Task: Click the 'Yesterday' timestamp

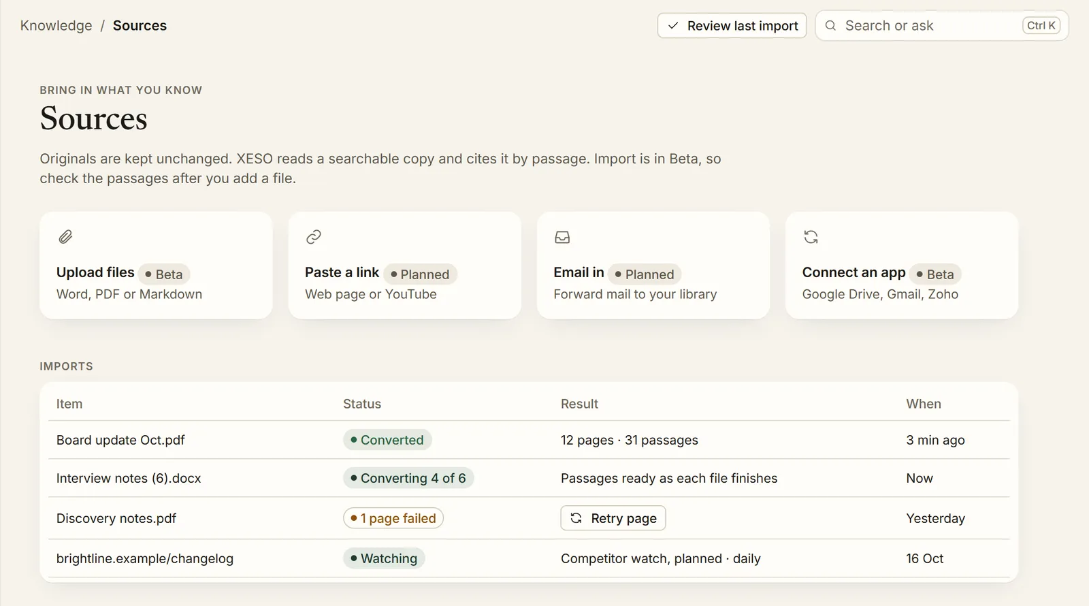Action: (x=935, y=518)
